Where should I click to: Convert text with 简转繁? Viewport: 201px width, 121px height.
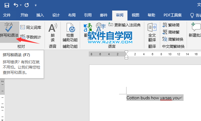[x=171, y=32]
